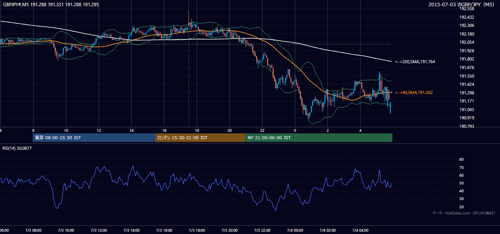Screen dimensions: 500x234
Task: Click price axis label 191.171
Action: (467, 101)
